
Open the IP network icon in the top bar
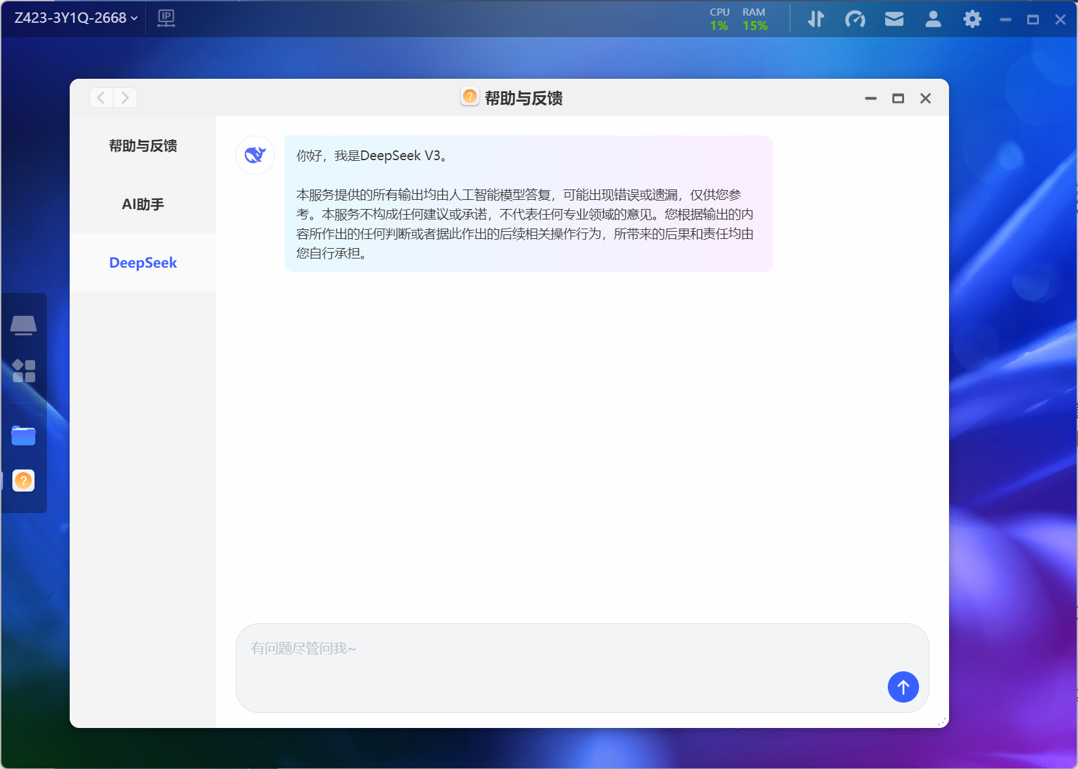pyautogui.click(x=166, y=18)
